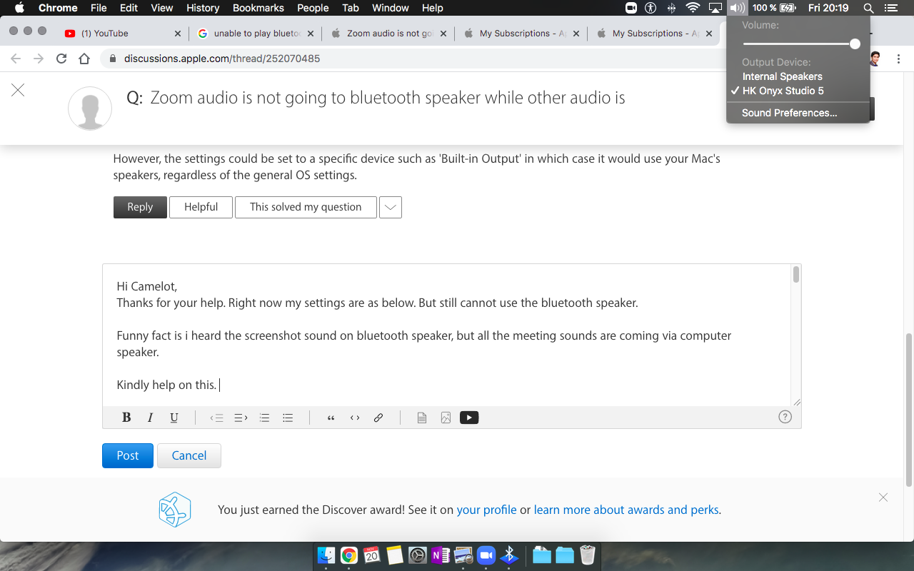
Task: Post the reply
Action: 128,455
